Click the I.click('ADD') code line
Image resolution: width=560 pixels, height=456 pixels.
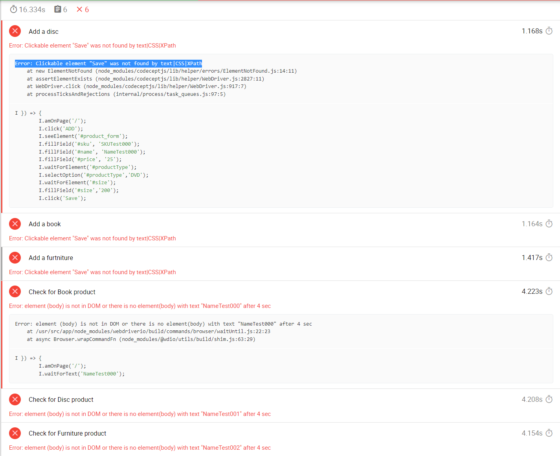pyautogui.click(x=61, y=128)
